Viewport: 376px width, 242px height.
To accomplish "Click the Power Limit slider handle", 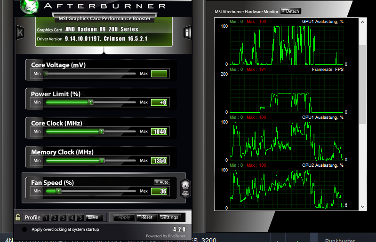I will [91, 102].
